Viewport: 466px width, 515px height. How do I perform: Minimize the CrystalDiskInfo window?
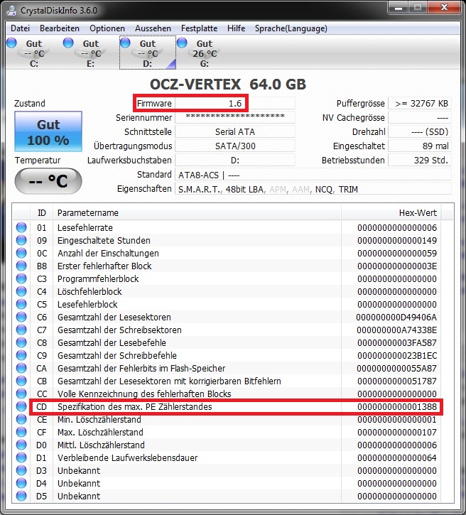pyautogui.click(x=399, y=8)
